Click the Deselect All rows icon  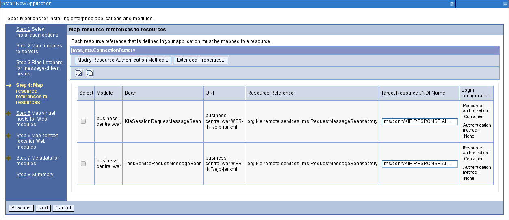(x=90, y=73)
